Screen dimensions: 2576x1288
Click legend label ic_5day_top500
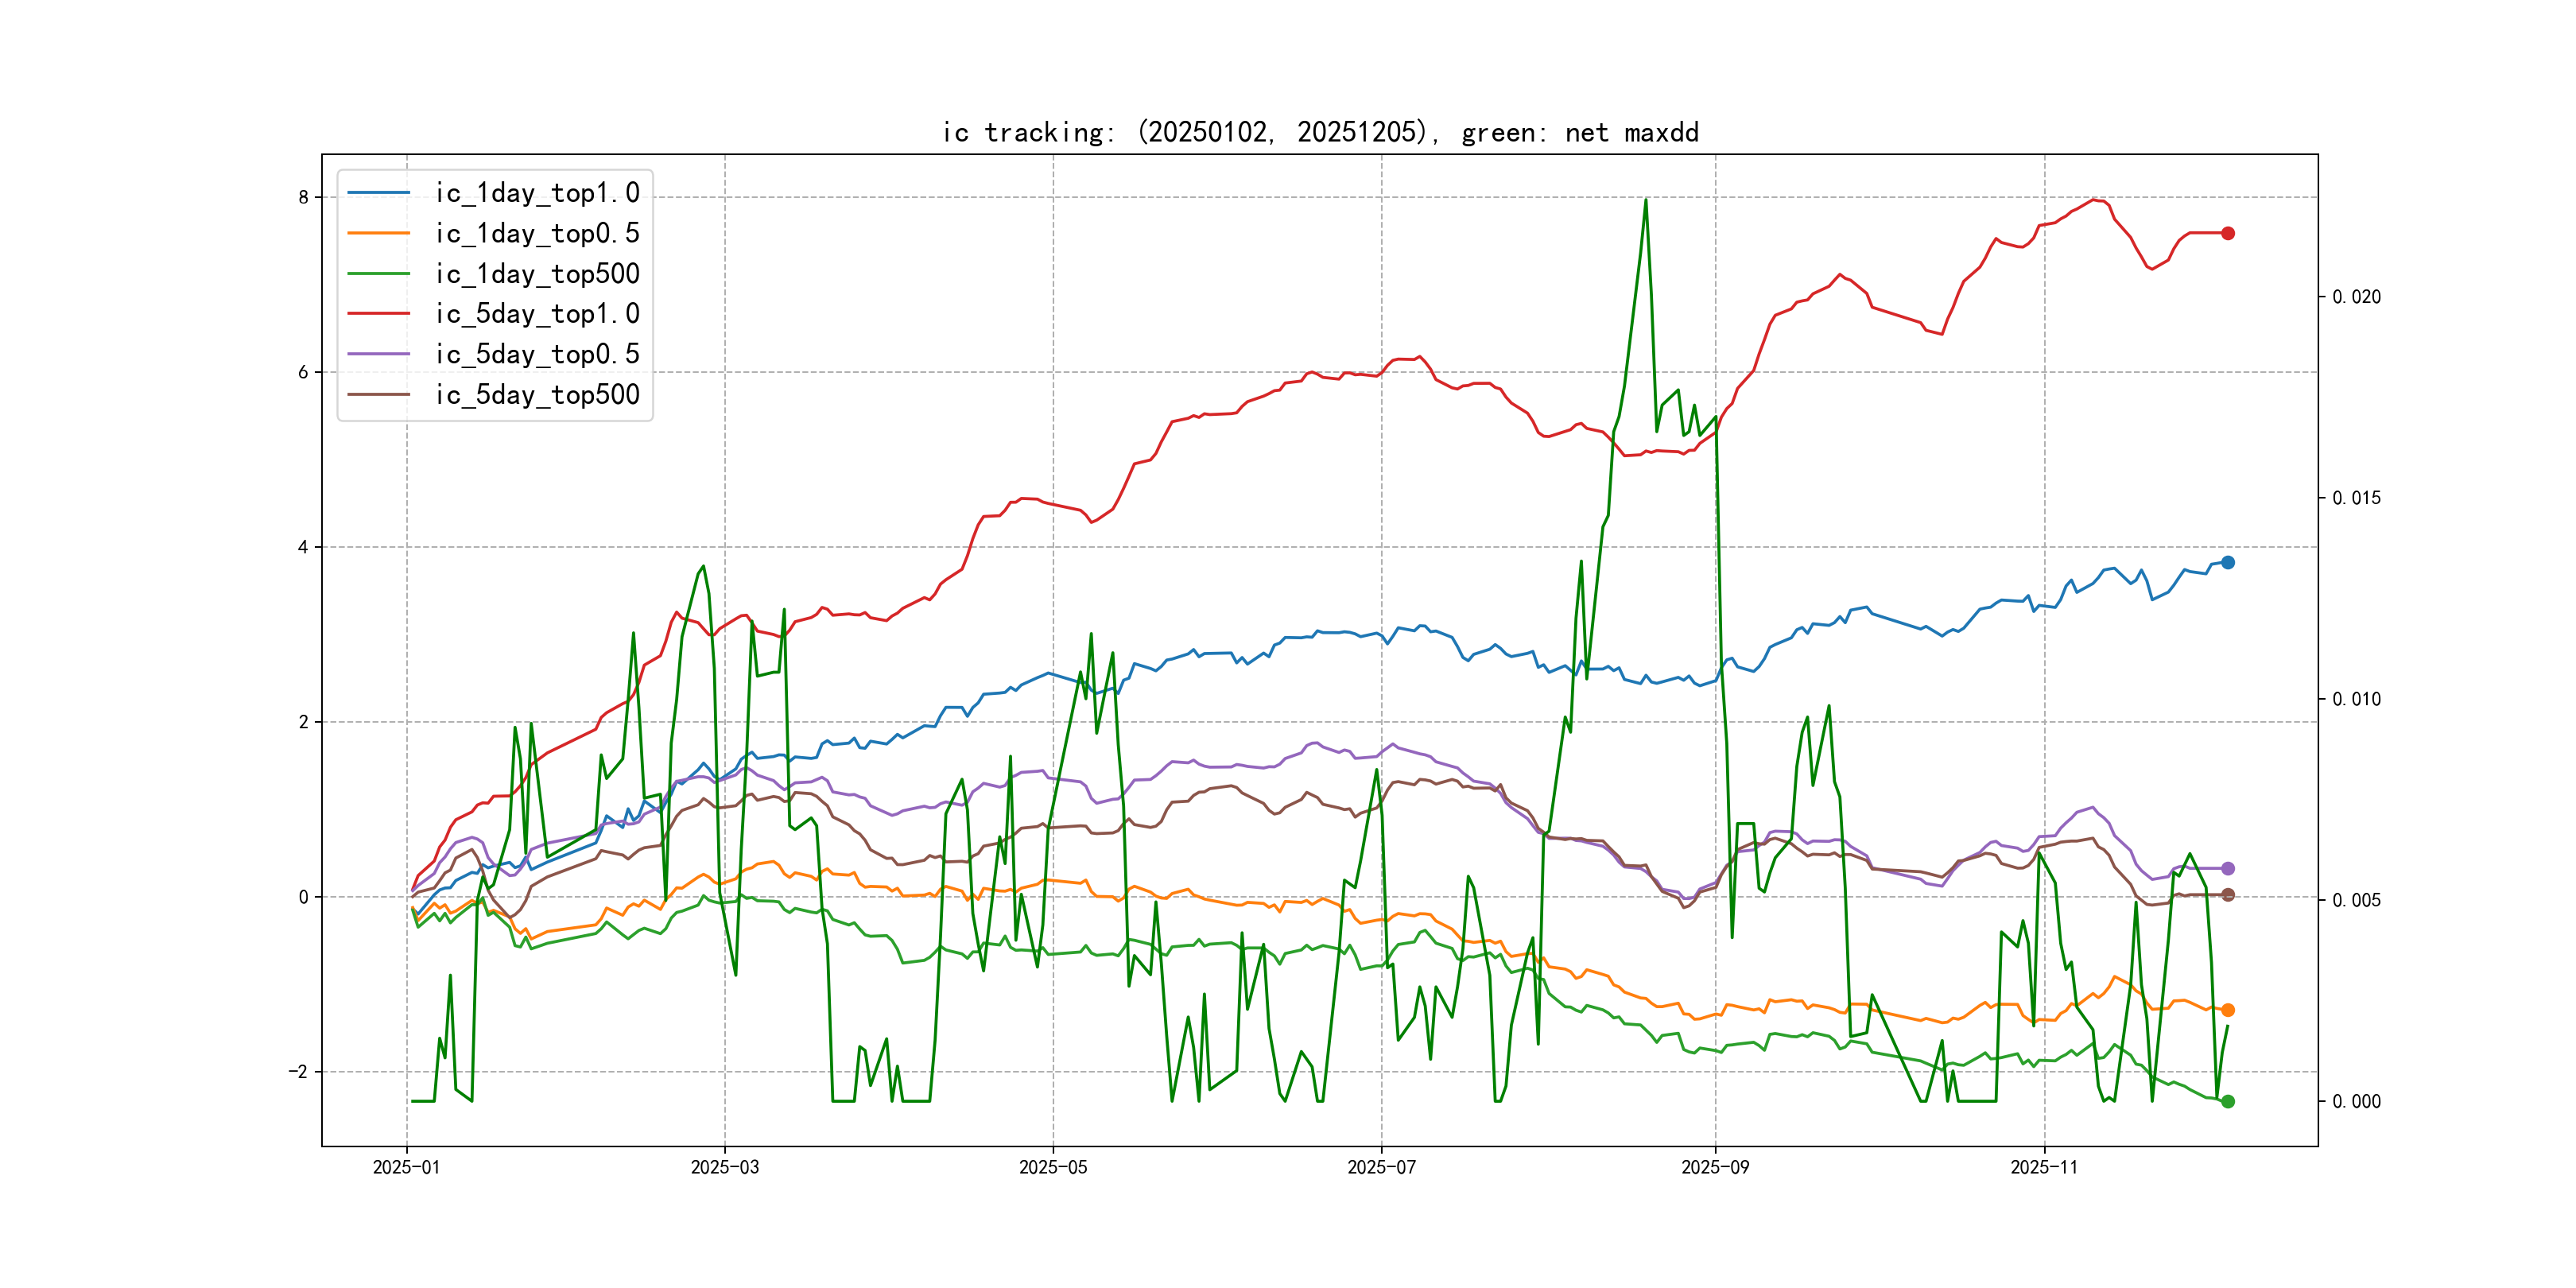click(x=537, y=395)
